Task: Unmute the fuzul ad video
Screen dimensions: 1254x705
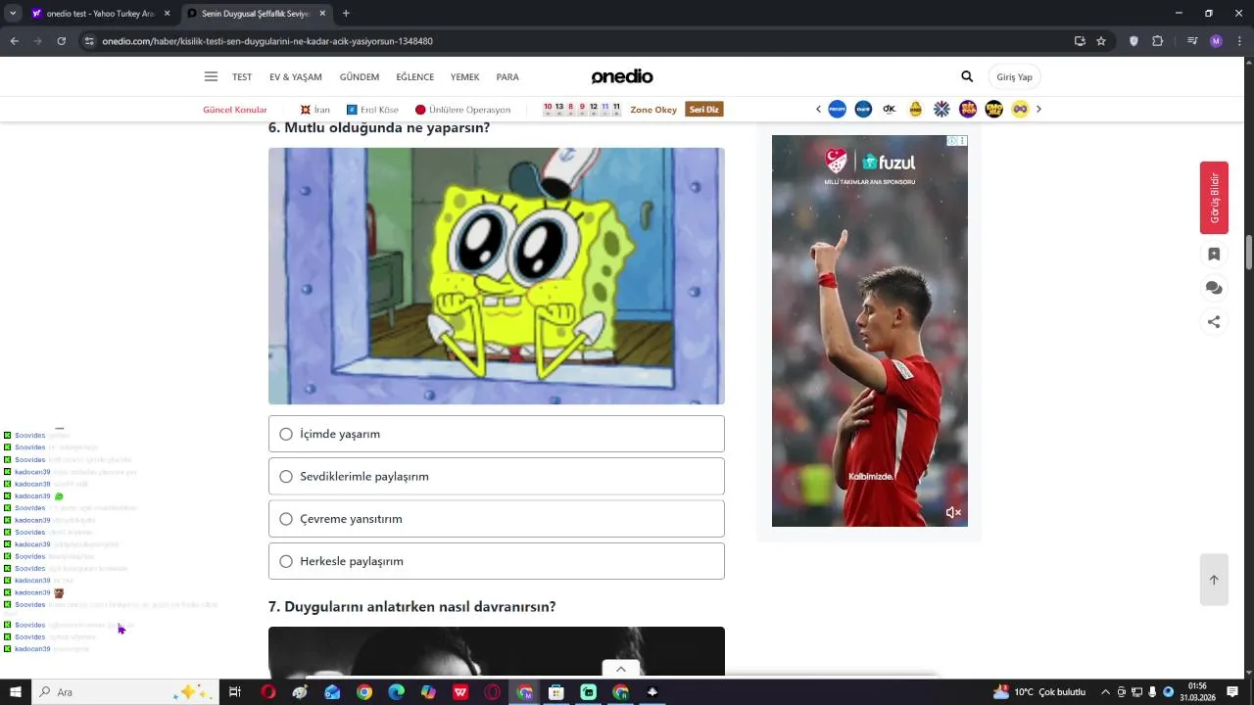Action: 953,512
